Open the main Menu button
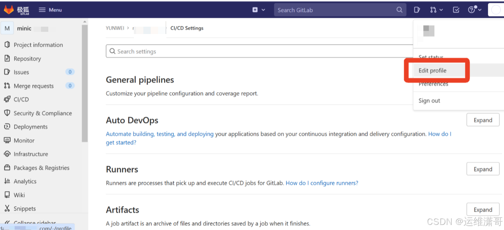This screenshot has height=230, width=504. (x=50, y=10)
